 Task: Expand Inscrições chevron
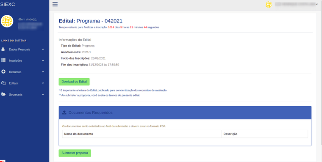(x=43, y=61)
